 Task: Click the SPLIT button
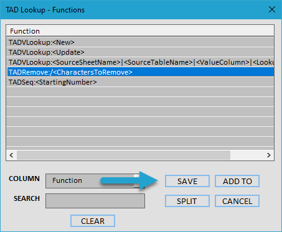[187, 201]
